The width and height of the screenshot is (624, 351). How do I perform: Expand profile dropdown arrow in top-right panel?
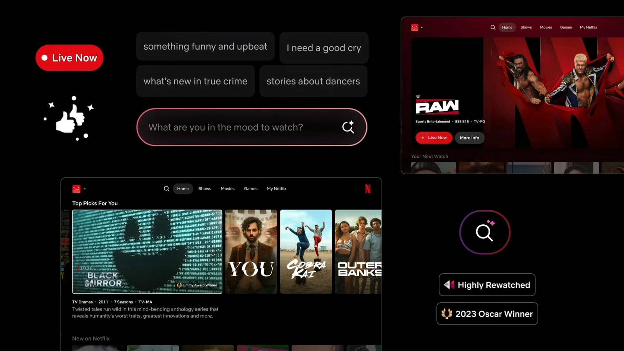pos(422,28)
